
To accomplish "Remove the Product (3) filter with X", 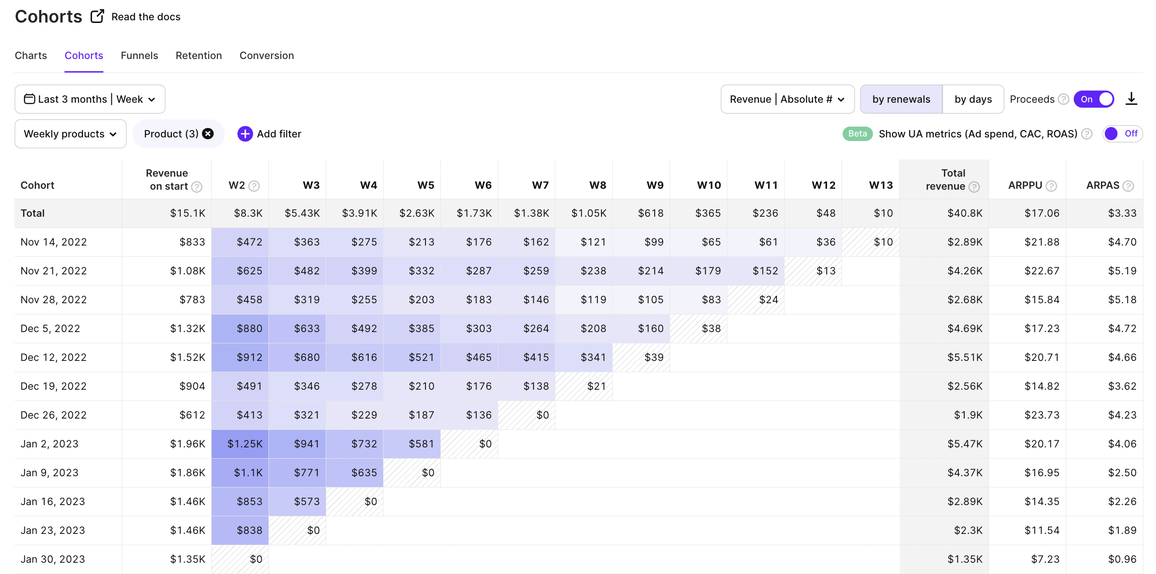I will coord(208,134).
